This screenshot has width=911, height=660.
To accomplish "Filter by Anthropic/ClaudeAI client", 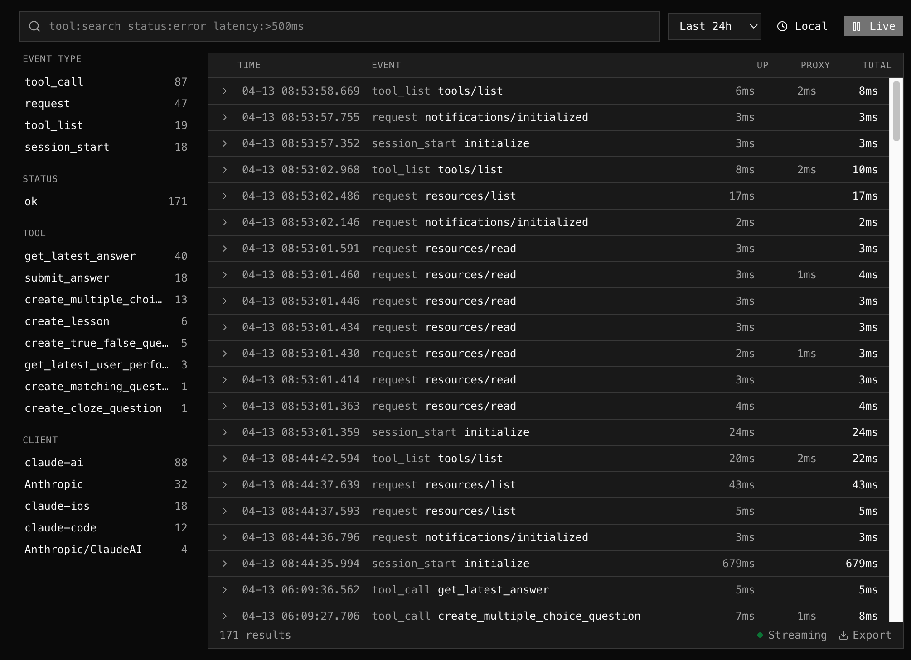I will pyautogui.click(x=106, y=550).
